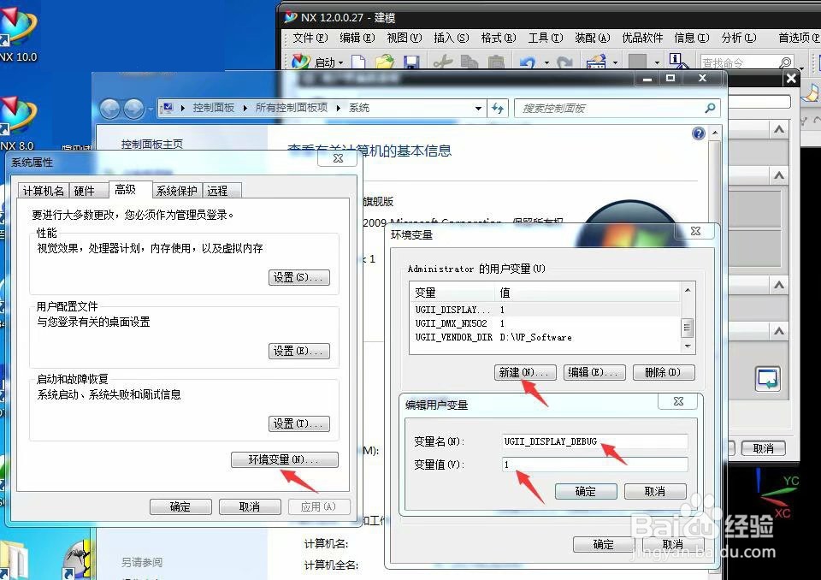Click the Forward arrow in Control Panel window
Screen dimensions: 821x580
point(133,109)
